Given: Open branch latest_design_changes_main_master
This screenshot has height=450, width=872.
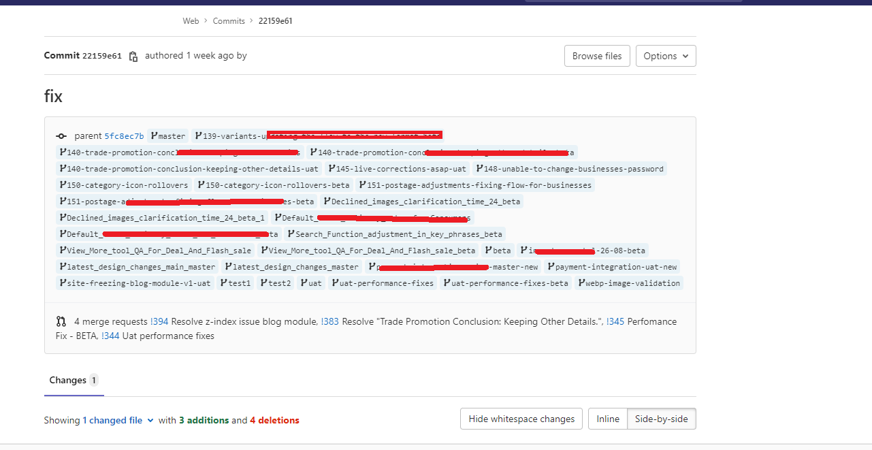Looking at the screenshot, I should coord(138,267).
